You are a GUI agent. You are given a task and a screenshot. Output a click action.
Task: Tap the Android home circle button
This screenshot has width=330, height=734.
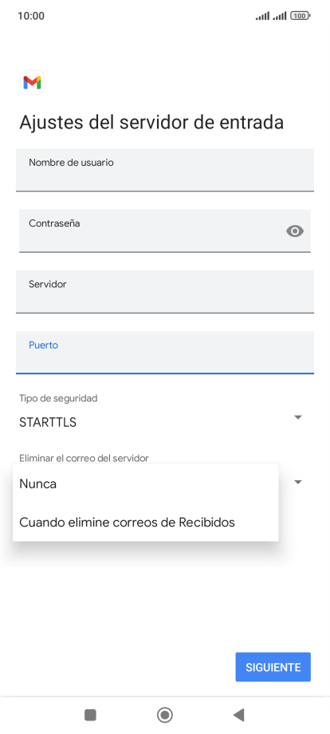click(164, 715)
